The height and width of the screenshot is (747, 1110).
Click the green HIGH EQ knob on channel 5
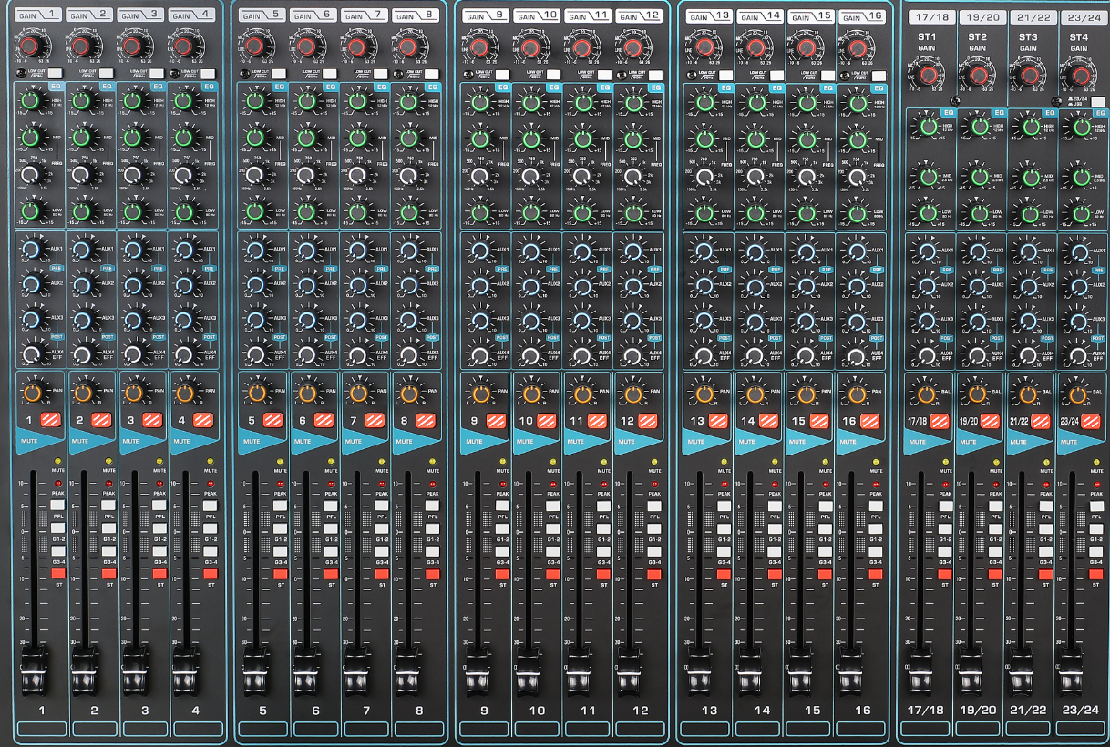[x=254, y=103]
